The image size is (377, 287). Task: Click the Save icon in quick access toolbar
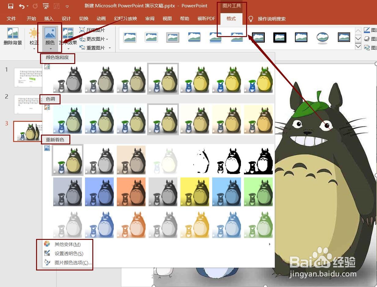pos(11,6)
